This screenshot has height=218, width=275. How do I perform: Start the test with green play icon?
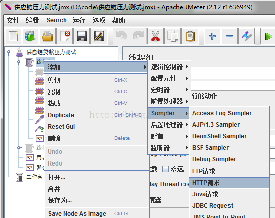pos(268,36)
